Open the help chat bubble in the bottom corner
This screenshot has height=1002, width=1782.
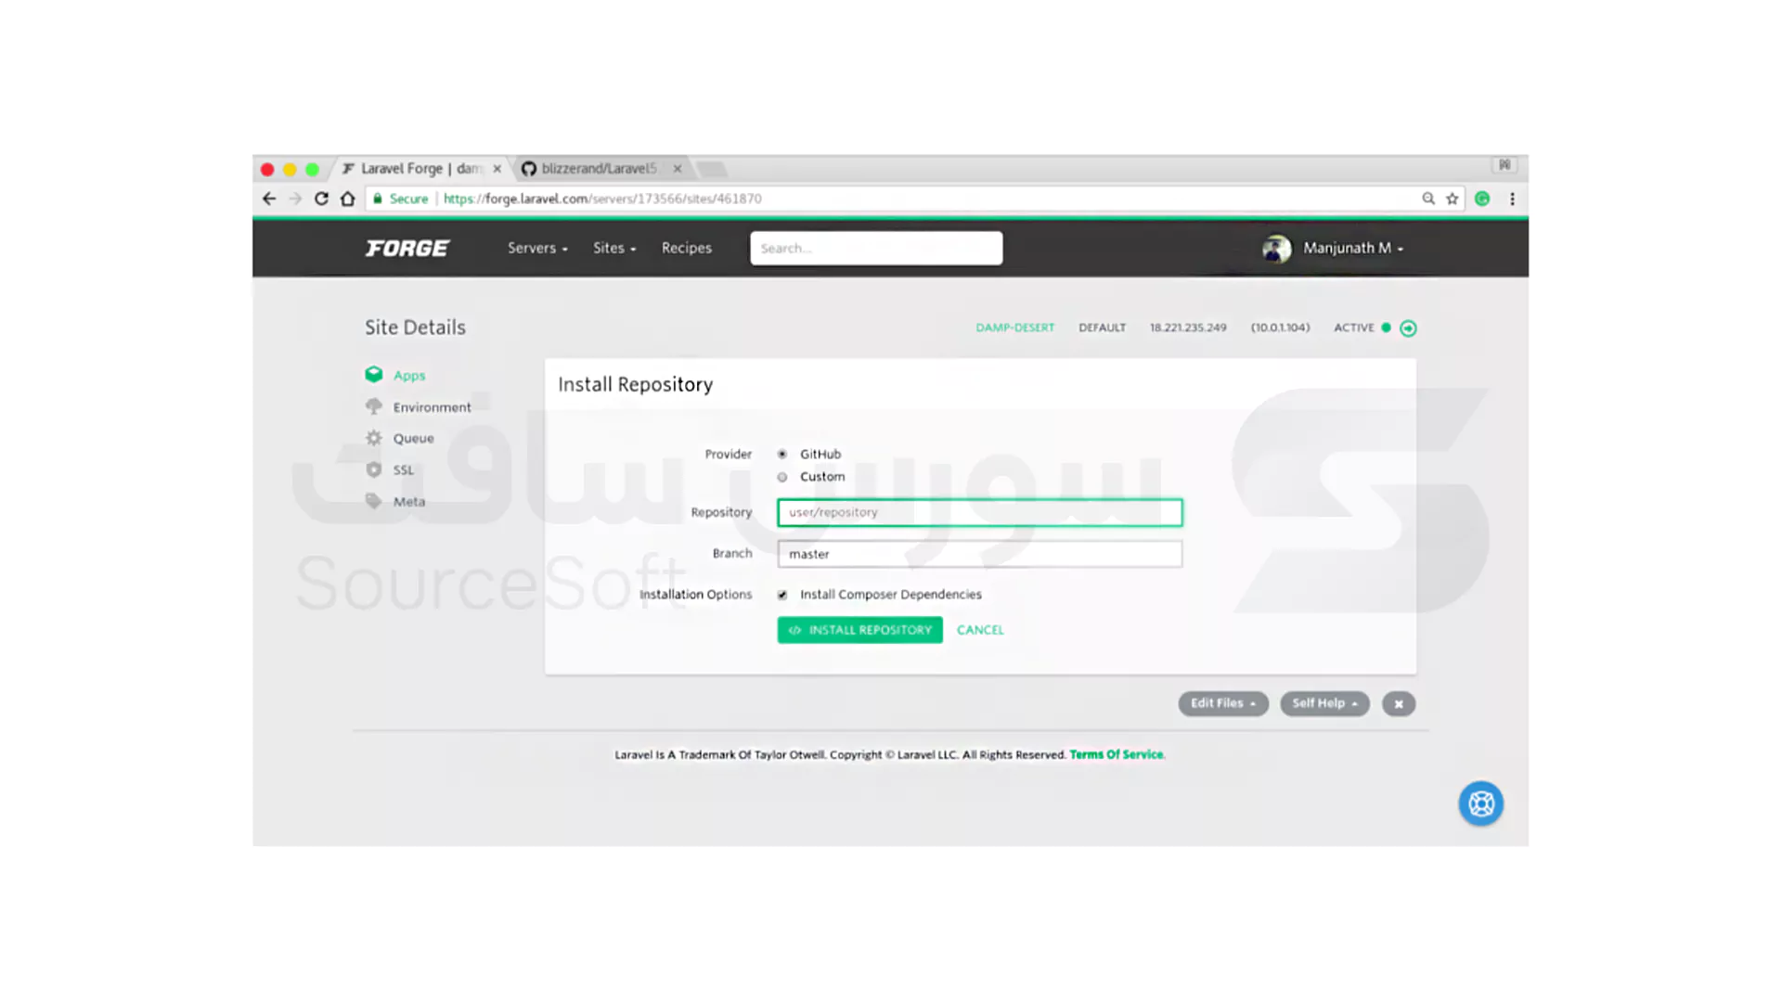coord(1480,803)
